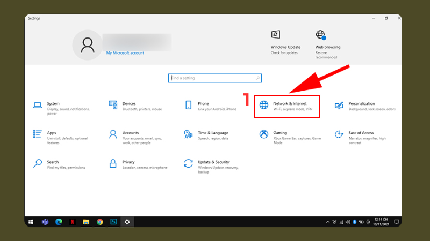The width and height of the screenshot is (430, 241).
Task: Open the Phone settings icon
Action: (189, 105)
